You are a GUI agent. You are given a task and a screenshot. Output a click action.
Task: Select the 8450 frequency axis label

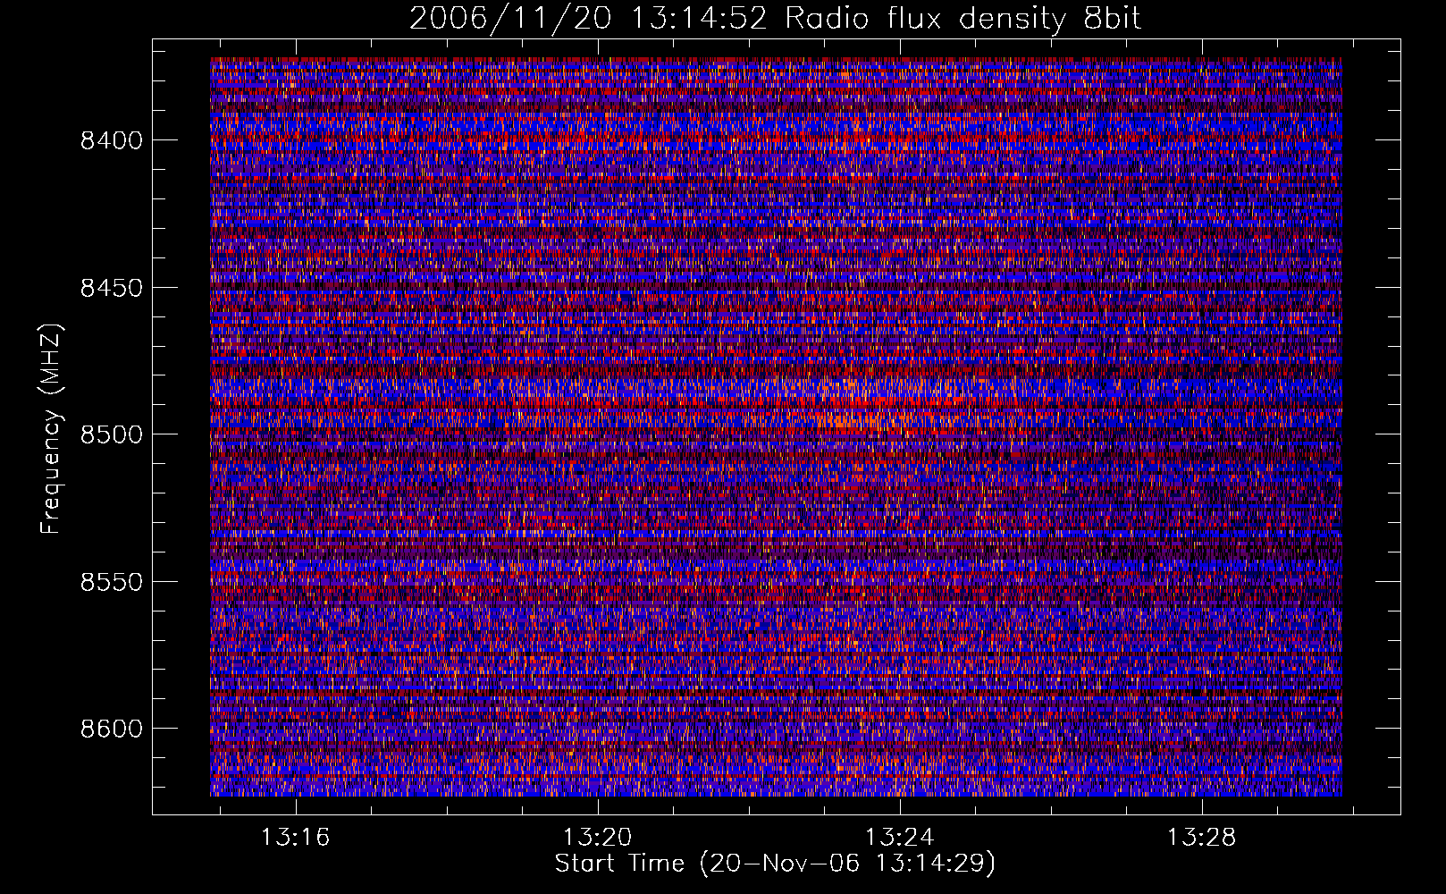112,288
